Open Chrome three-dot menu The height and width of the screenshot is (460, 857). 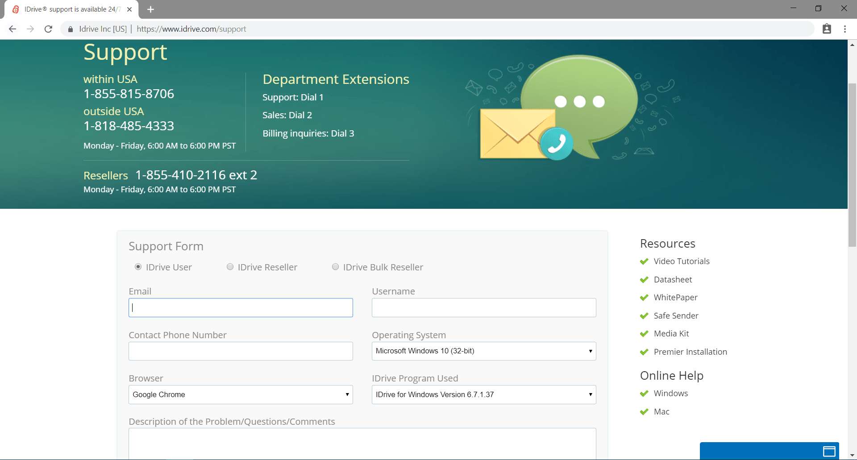845,29
